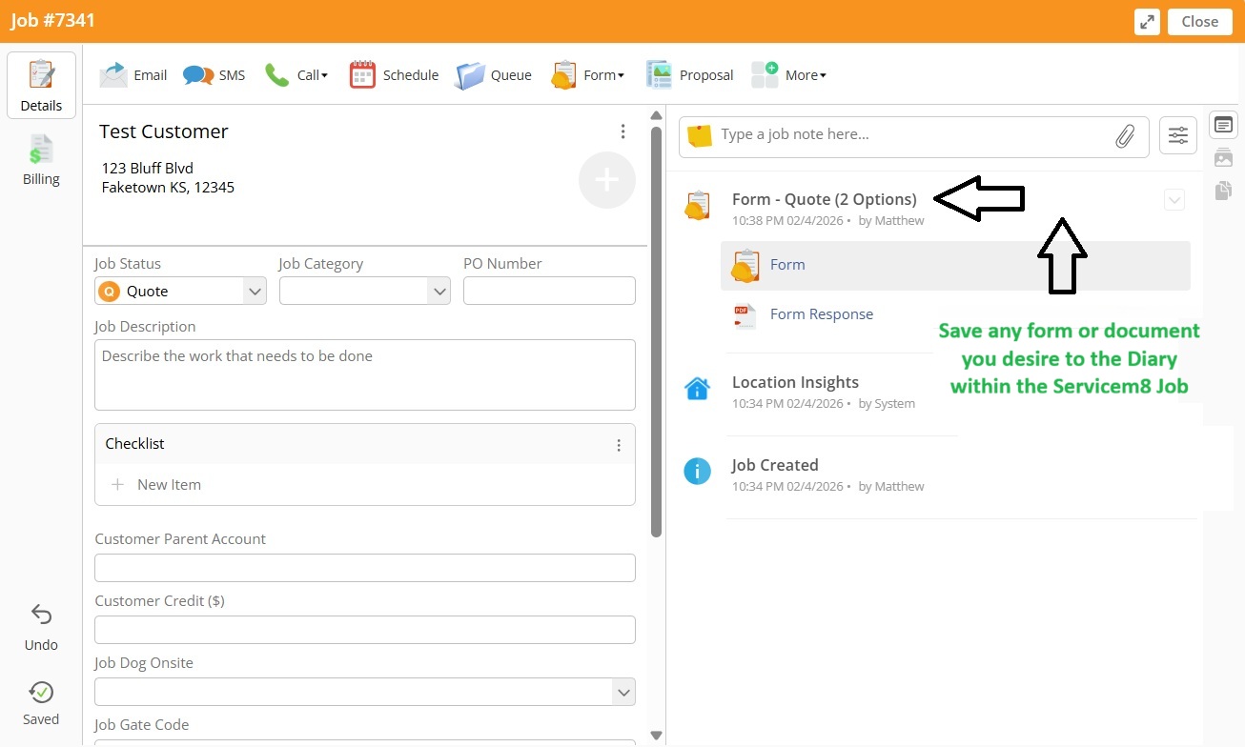Click the Proposal icon
Image resolution: width=1245 pixels, height=747 pixels.
[659, 75]
